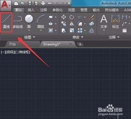This screenshot has width=131, height=119.
Task: Select the 圆弧 arc tool
Action: (x=41, y=21)
